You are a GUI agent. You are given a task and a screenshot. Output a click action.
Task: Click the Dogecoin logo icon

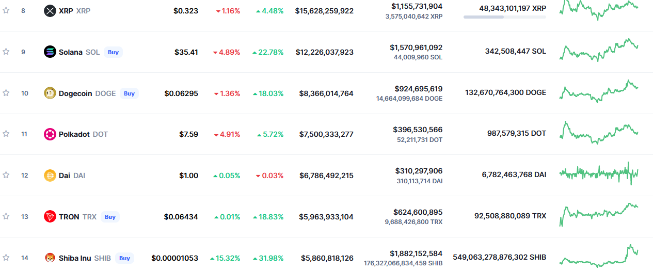(50, 93)
